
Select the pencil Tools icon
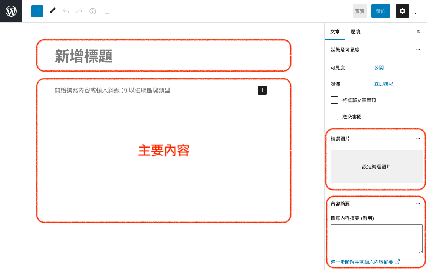[52, 11]
